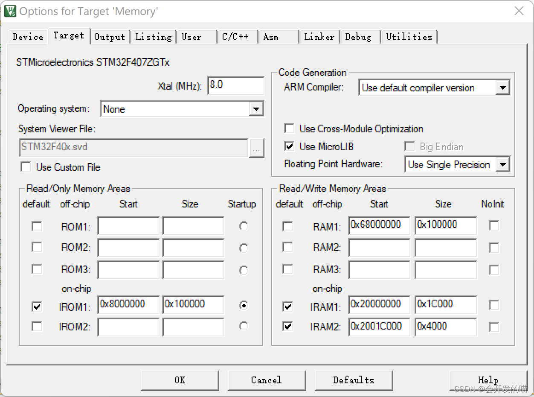Open the User tab
Viewport: 534px width, 397px height.
tap(197, 37)
